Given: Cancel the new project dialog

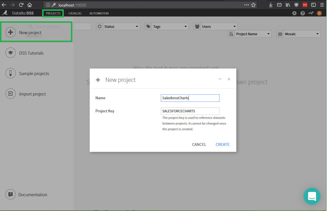Looking at the screenshot, I should coord(199,144).
